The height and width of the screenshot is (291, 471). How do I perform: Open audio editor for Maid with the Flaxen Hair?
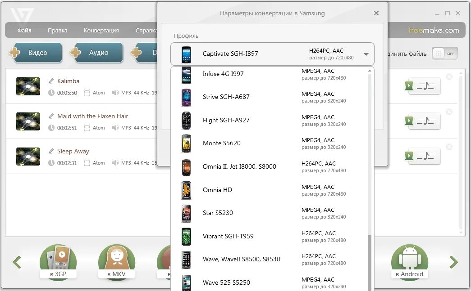pos(423,121)
